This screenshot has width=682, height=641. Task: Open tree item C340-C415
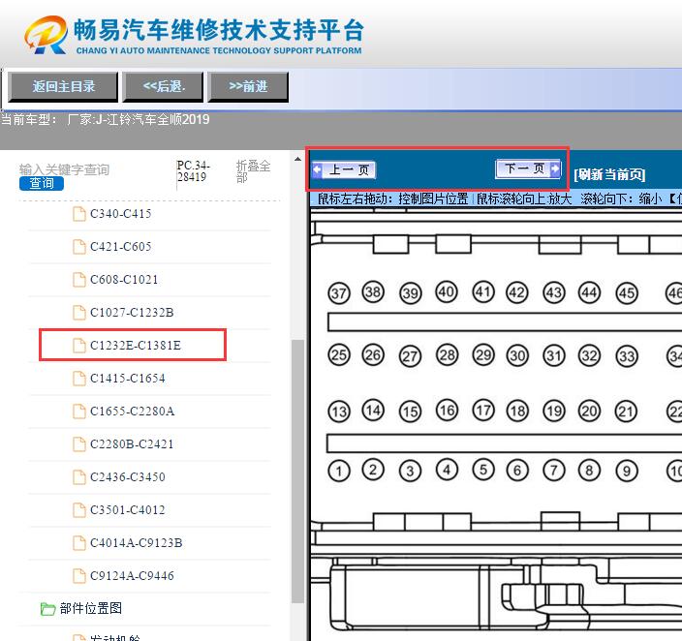(120, 214)
